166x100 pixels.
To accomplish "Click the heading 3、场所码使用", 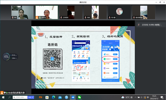I will pos(113,36).
